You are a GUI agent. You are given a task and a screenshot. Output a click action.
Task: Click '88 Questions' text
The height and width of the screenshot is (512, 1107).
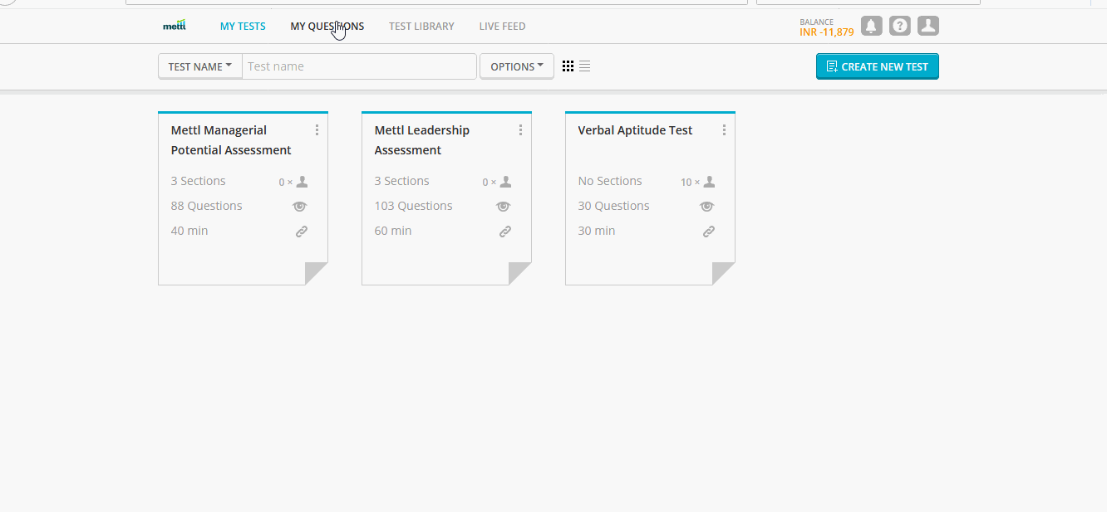coord(207,206)
